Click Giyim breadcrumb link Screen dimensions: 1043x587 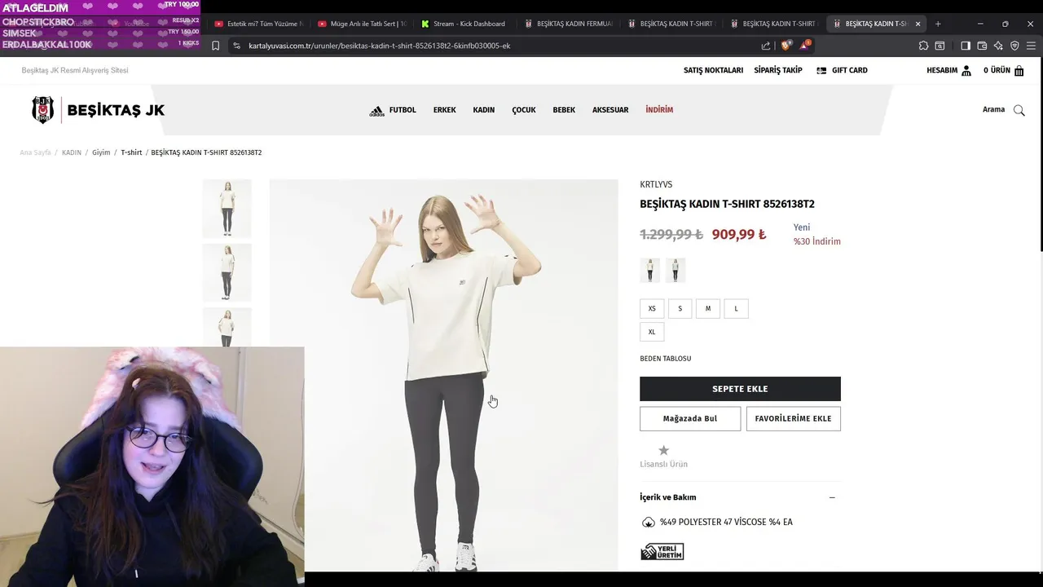click(x=101, y=152)
